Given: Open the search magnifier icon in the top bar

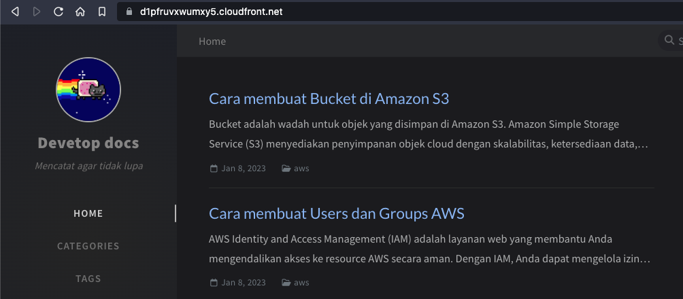Looking at the screenshot, I should (669, 41).
